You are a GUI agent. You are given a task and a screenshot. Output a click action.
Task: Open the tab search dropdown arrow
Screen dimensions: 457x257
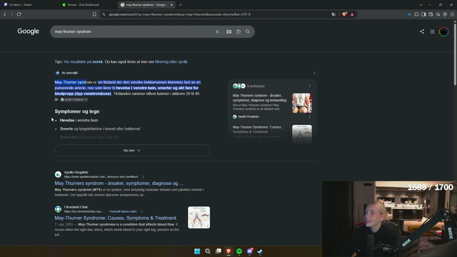tap(421, 5)
